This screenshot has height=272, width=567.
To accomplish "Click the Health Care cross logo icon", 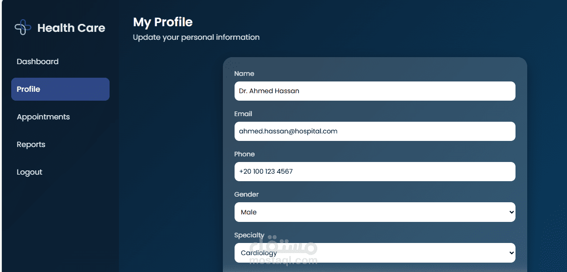I will pos(23,28).
